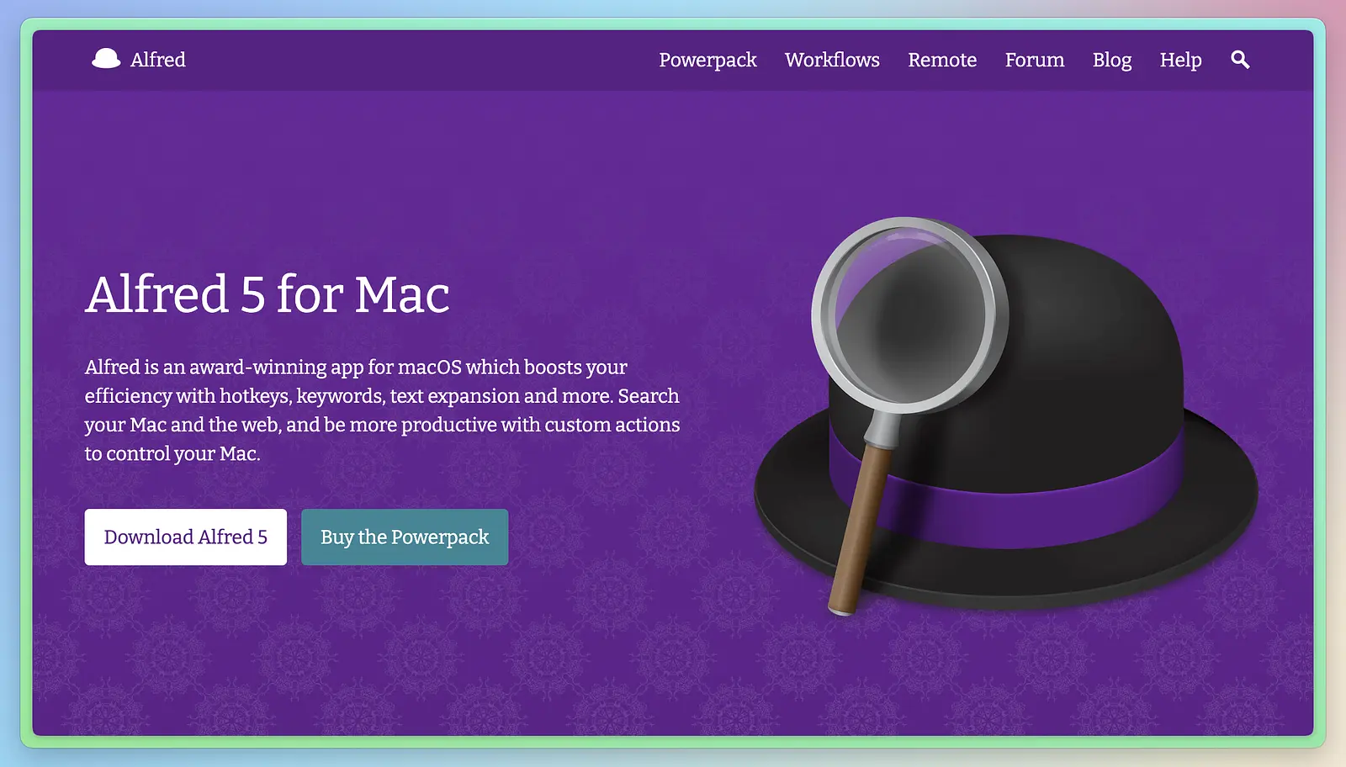Image resolution: width=1346 pixels, height=767 pixels.
Task: Open search with the magnifier icon
Action: pyautogui.click(x=1240, y=60)
